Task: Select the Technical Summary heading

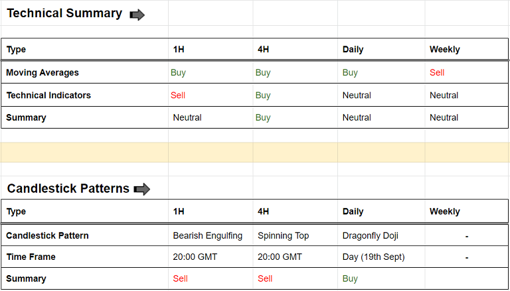Action: [x=64, y=14]
